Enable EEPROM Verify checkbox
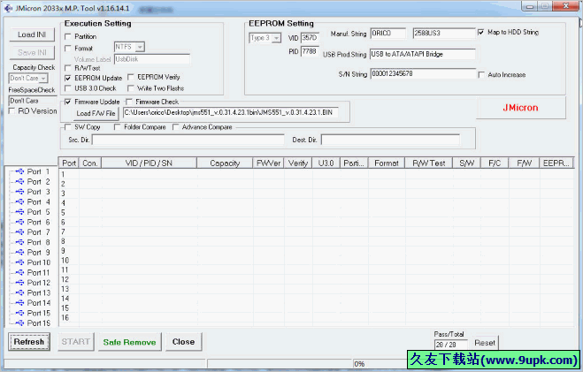The height and width of the screenshot is (372, 583). click(131, 77)
